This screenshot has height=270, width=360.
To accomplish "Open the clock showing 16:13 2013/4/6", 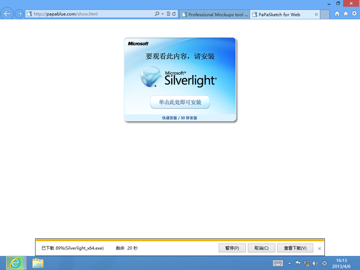I will [x=341, y=263].
